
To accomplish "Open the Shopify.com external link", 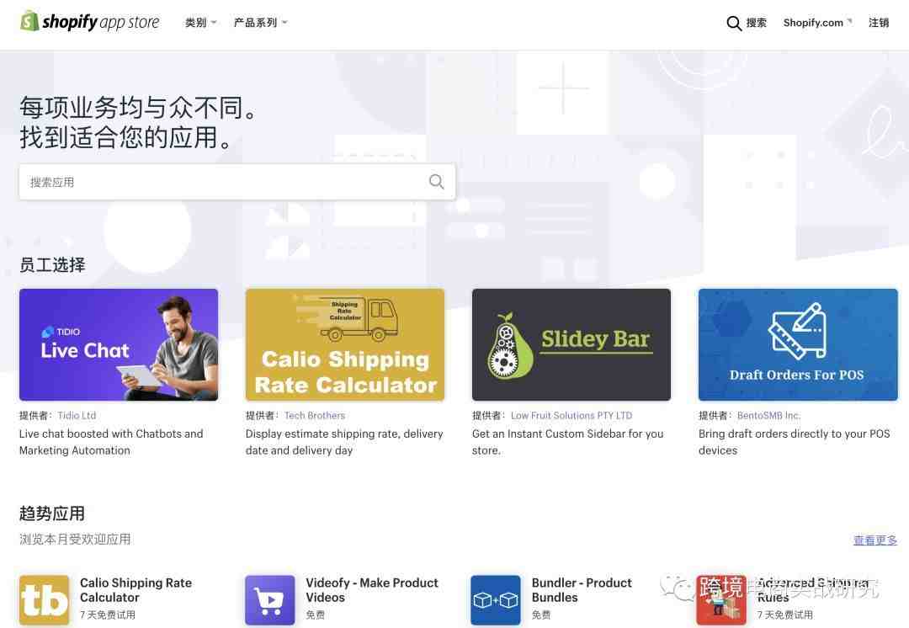I will tap(817, 23).
